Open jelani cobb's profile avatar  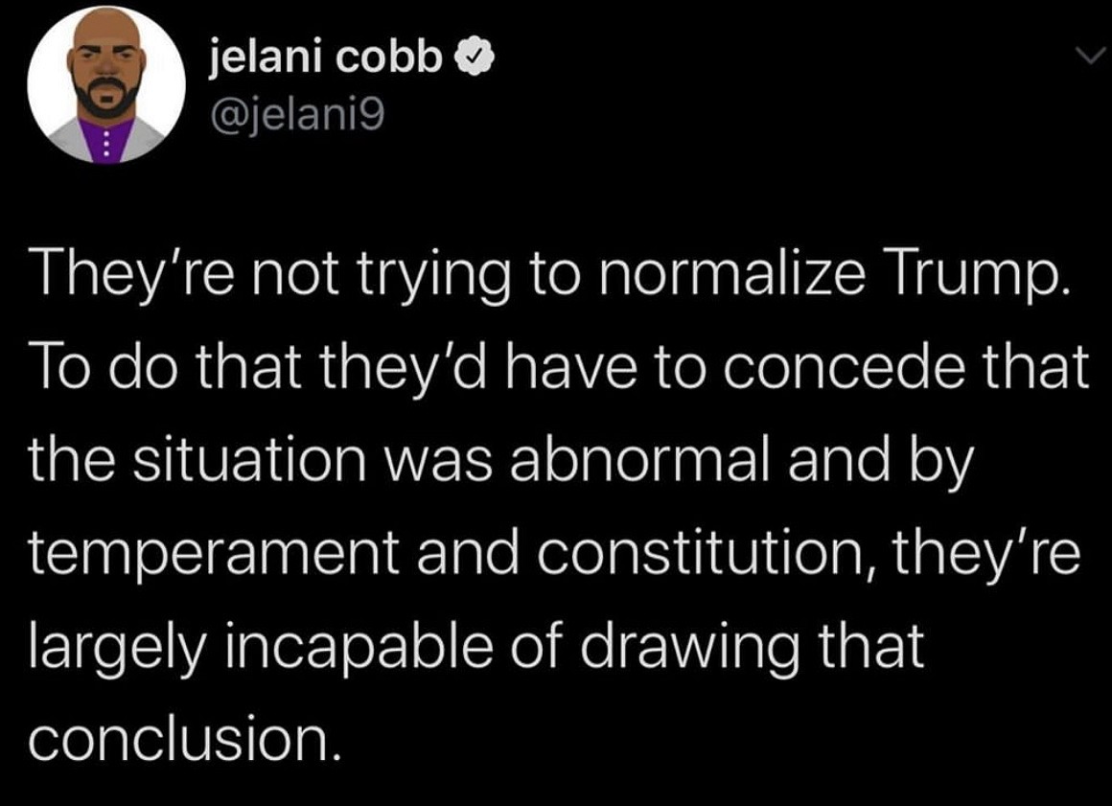106,84
